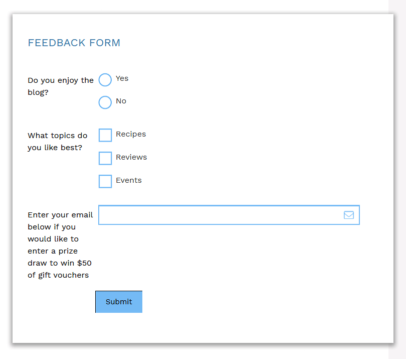Click the 'Recipes' label text
Image resolution: width=406 pixels, height=359 pixels.
tap(131, 134)
